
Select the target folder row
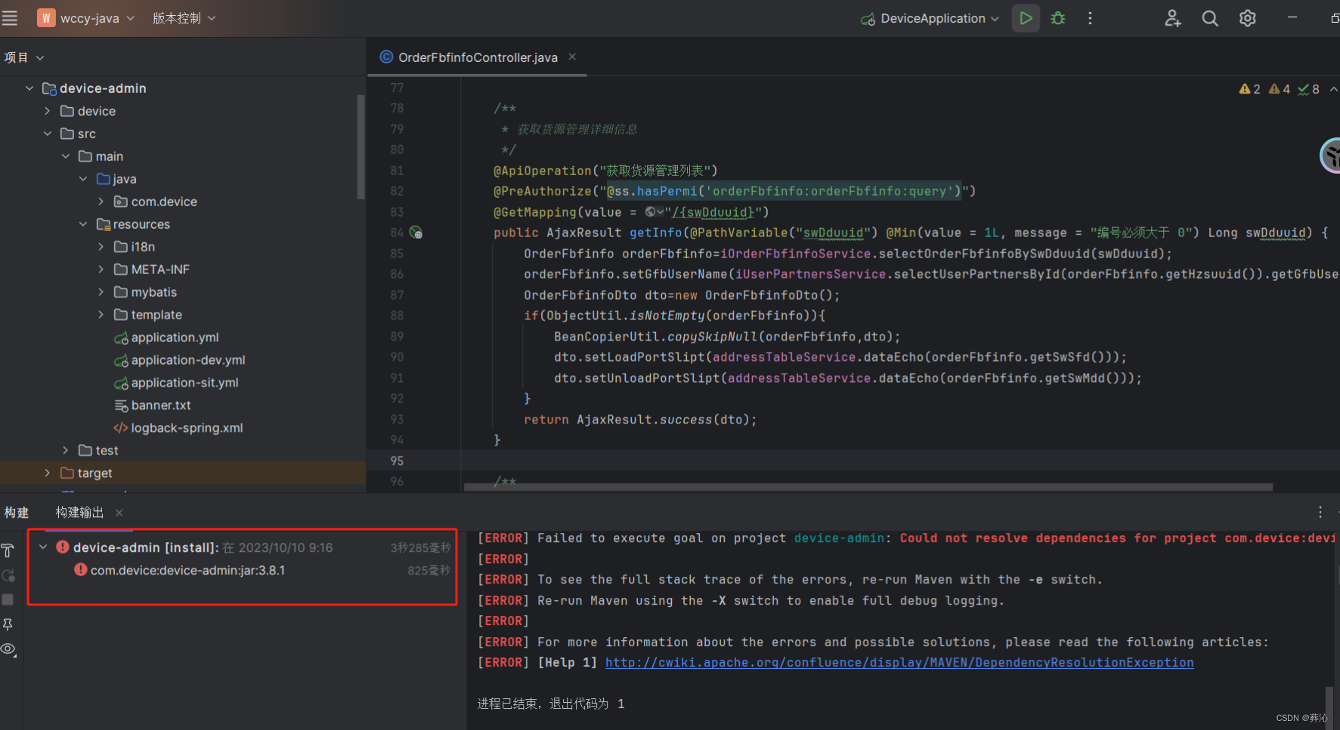coord(183,473)
